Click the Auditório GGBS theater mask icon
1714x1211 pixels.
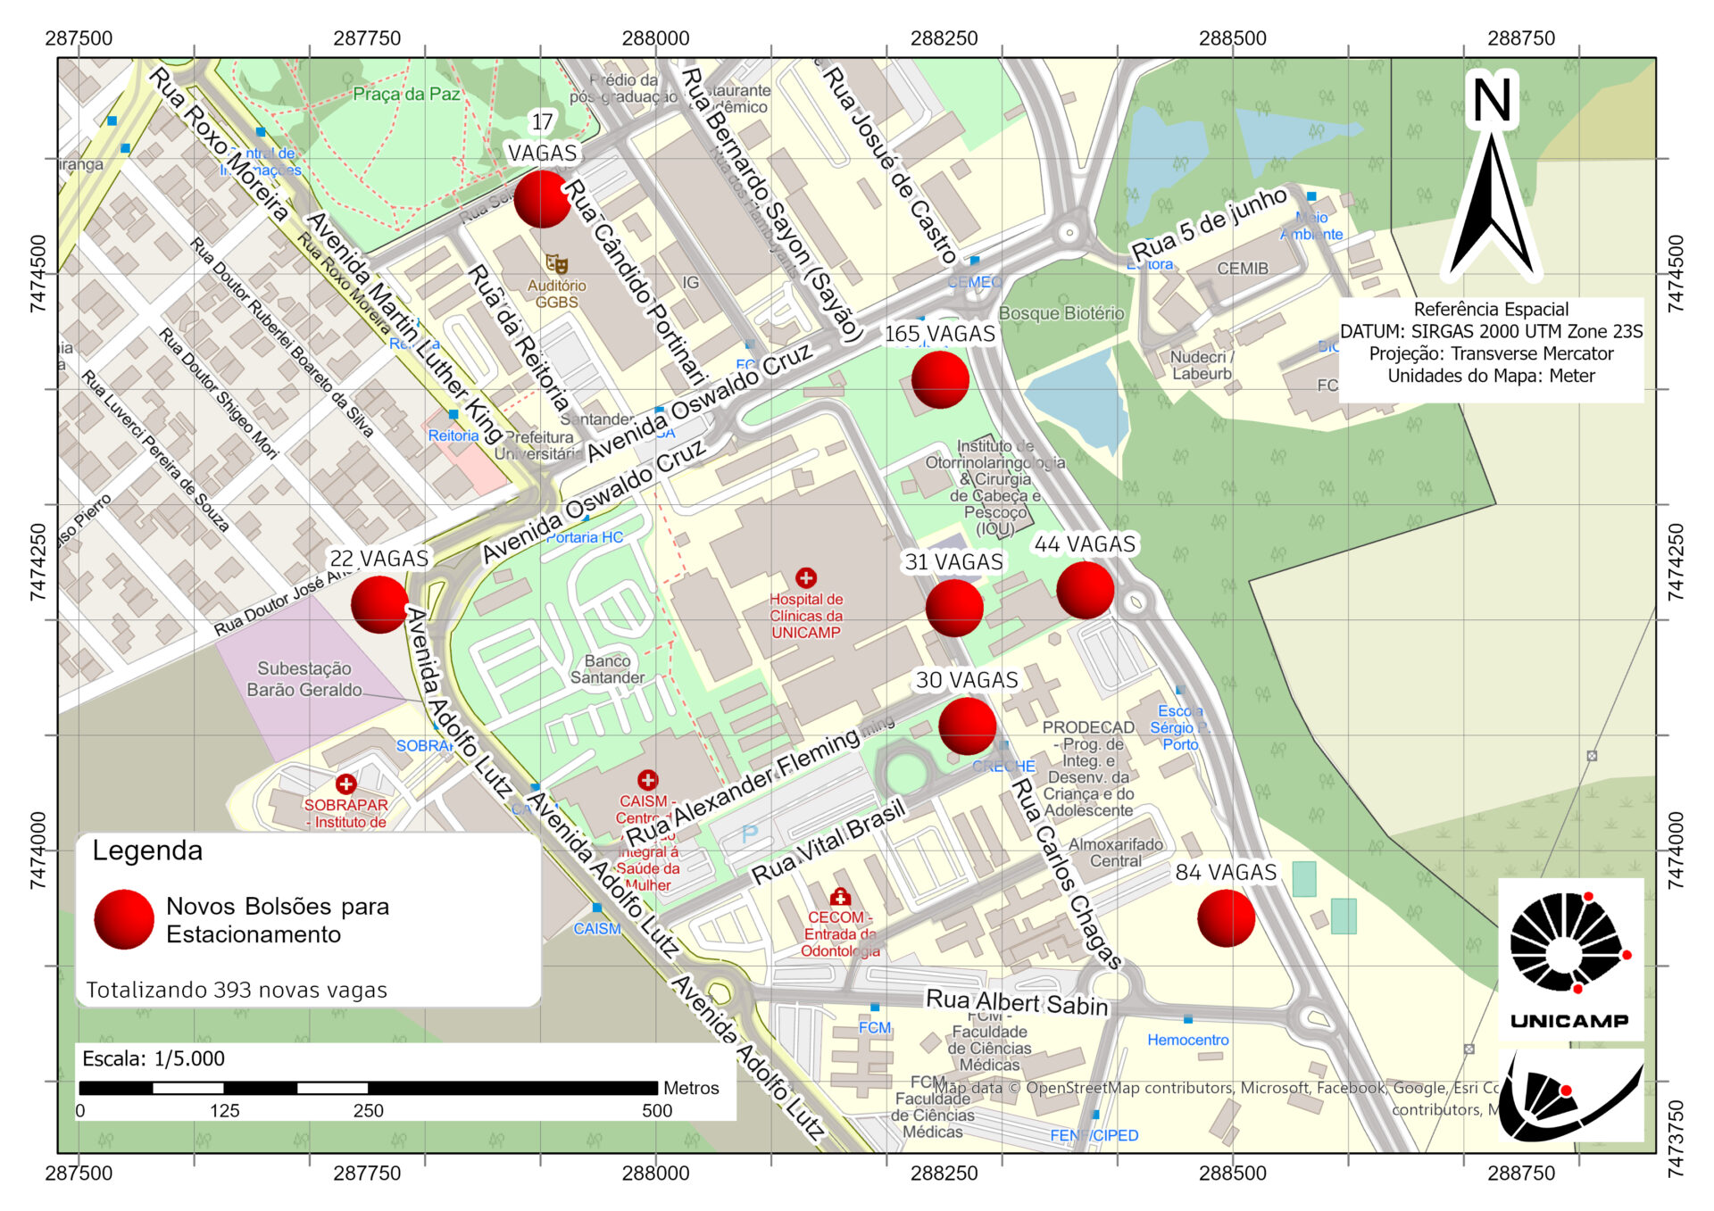pos(556,264)
